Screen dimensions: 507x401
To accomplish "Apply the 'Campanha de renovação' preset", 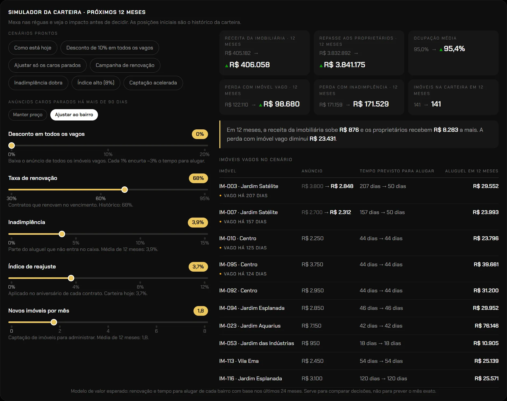I will click(125, 65).
